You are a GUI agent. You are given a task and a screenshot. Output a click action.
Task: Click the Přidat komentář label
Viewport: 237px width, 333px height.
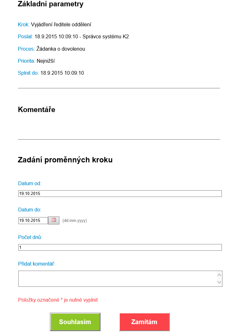(x=37, y=264)
